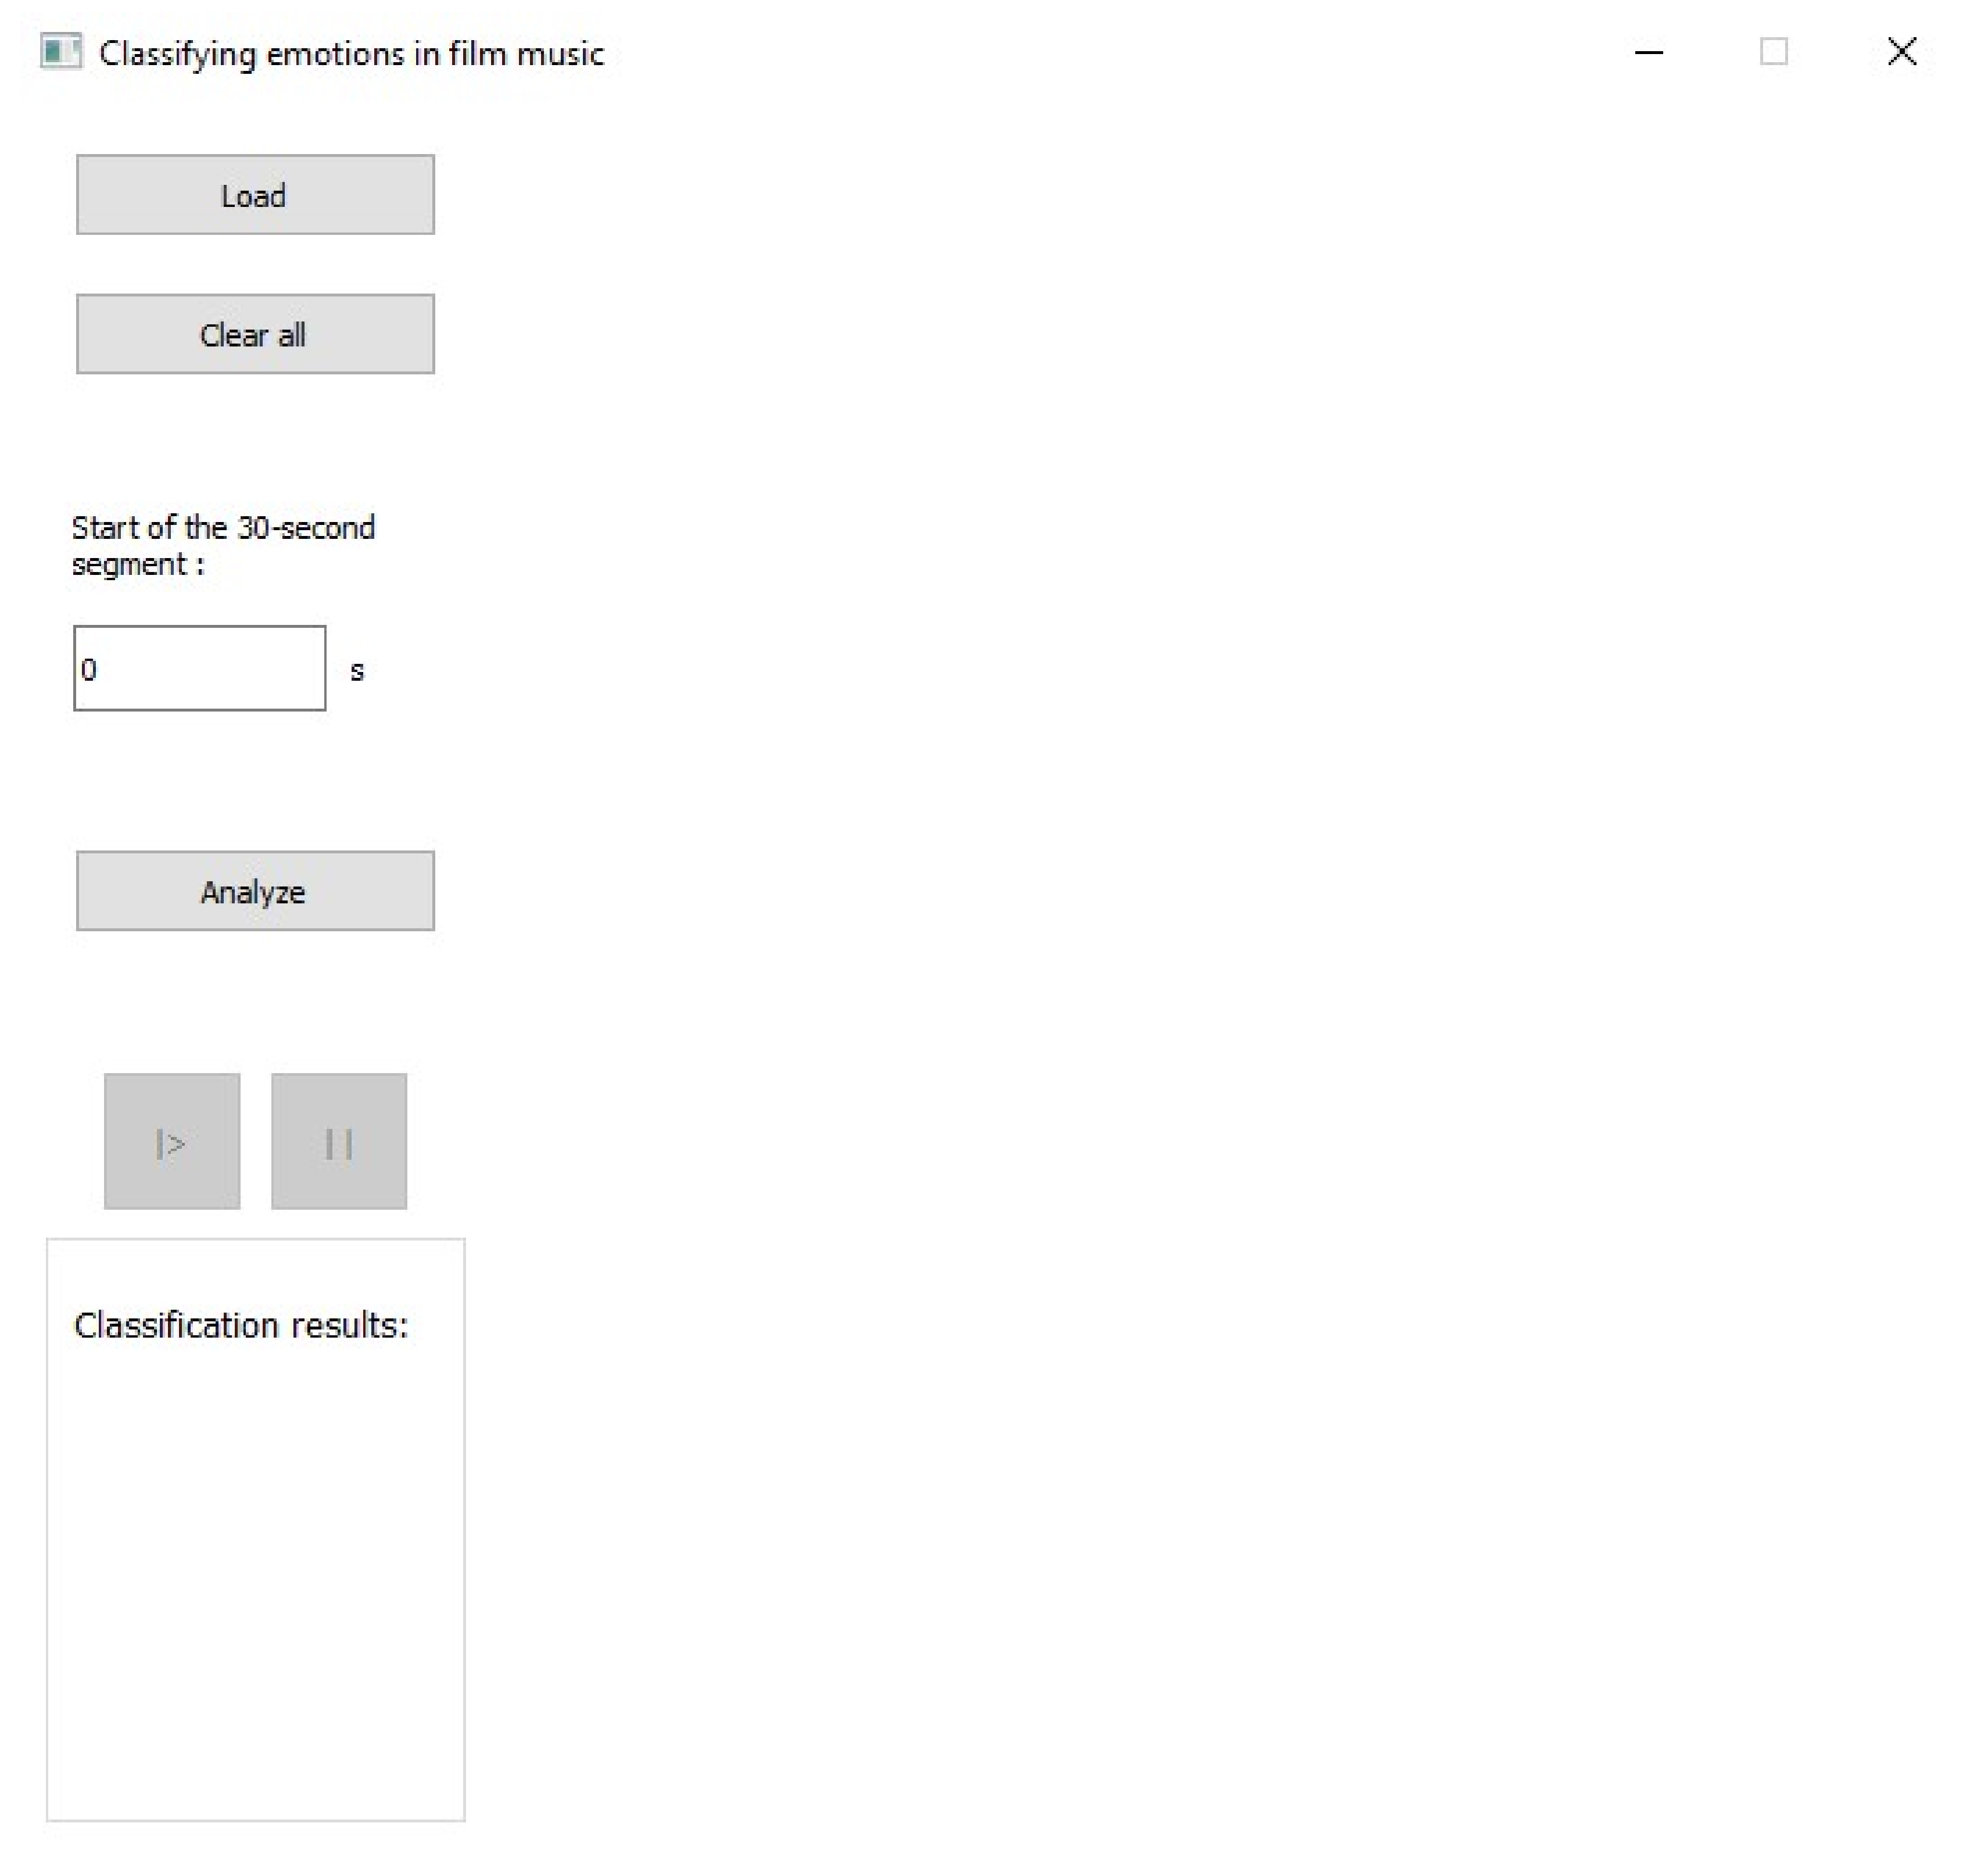Click the word 'segment :' in the label

coord(137,564)
